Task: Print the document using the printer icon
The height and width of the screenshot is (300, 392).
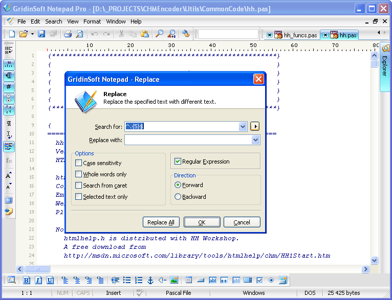Action: [x=68, y=34]
